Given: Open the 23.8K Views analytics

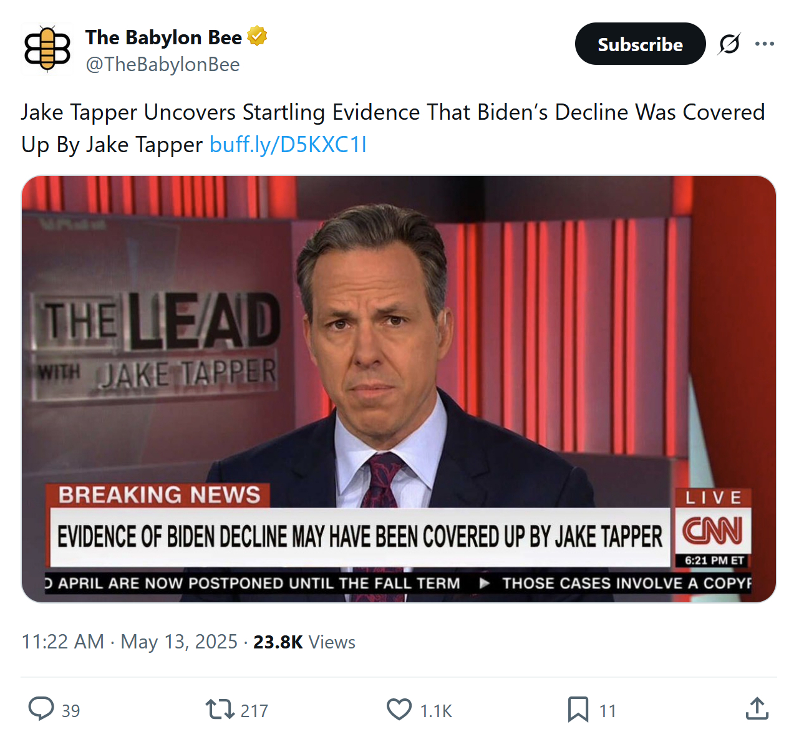Looking at the screenshot, I should coord(304,642).
